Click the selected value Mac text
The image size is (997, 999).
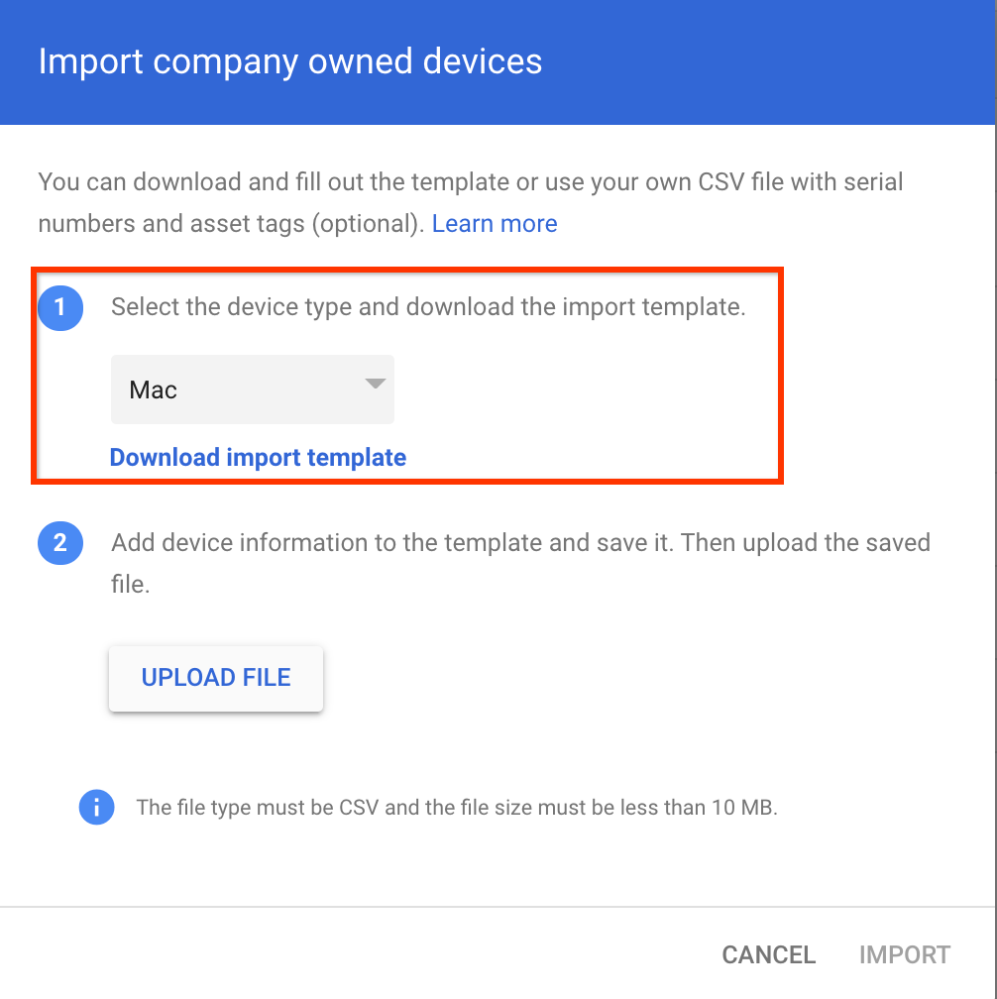(x=154, y=389)
